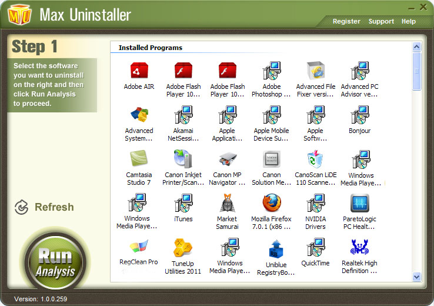Click the list scrollbar down arrow

tap(416, 277)
